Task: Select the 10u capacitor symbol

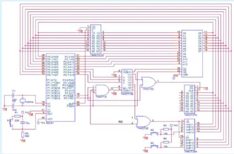Action: [x=22, y=123]
